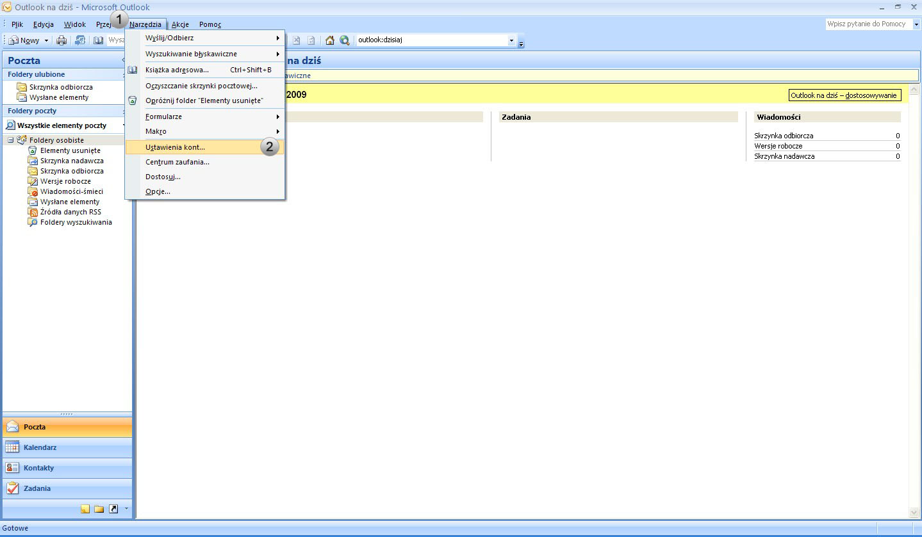Image resolution: width=922 pixels, height=537 pixels.
Task: Open the Wersje robocze folder
Action: (65, 181)
